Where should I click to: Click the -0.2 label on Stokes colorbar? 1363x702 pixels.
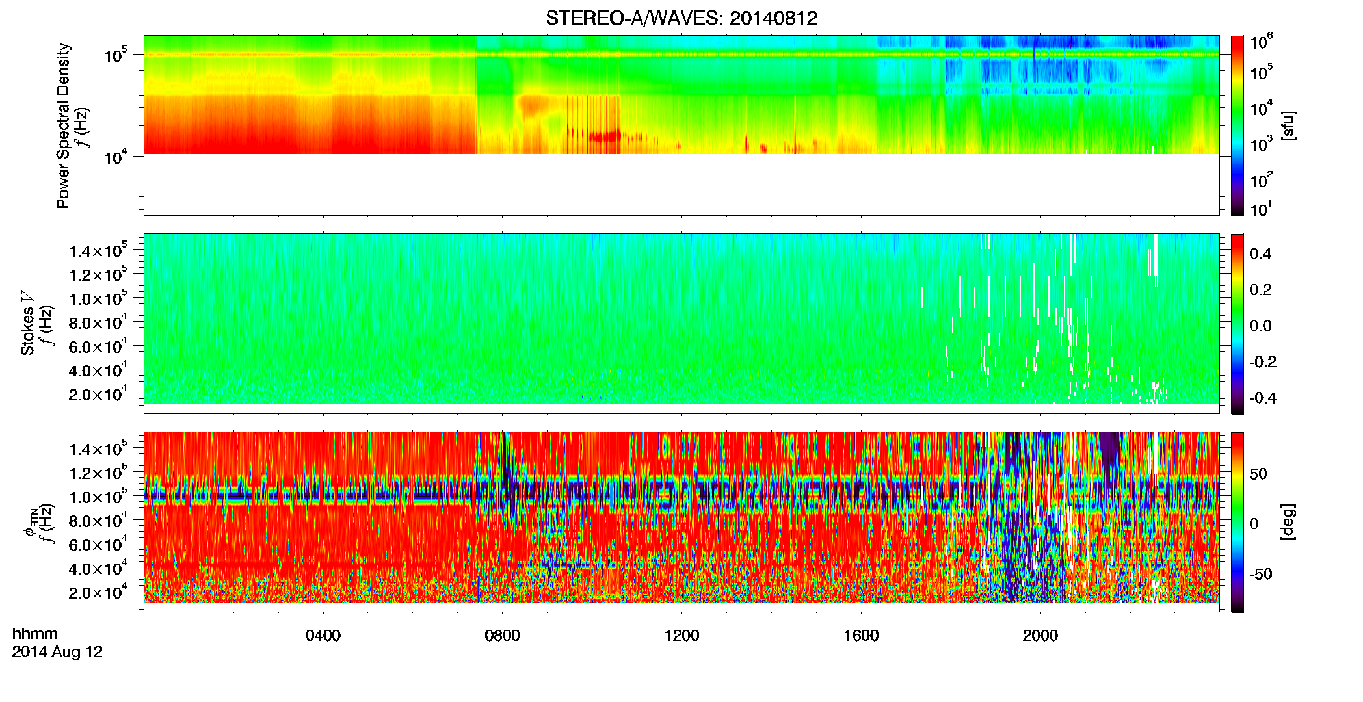[1263, 362]
